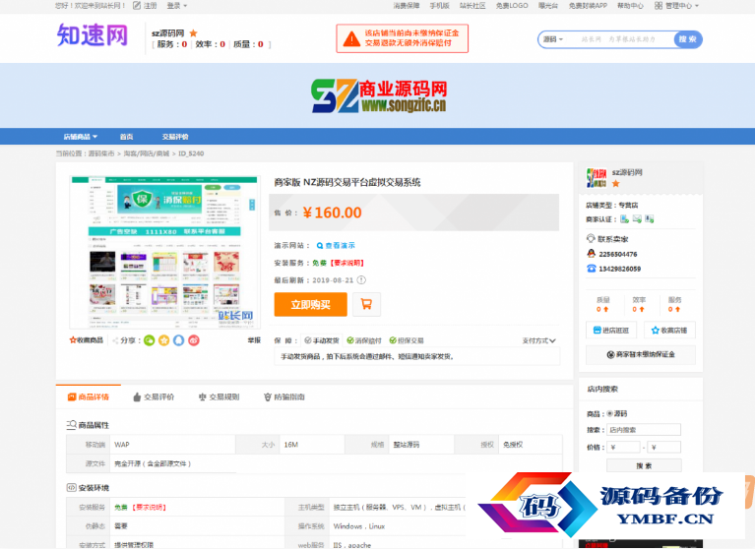
Task: Click 进店逛逛 enter shop button
Action: tap(611, 330)
